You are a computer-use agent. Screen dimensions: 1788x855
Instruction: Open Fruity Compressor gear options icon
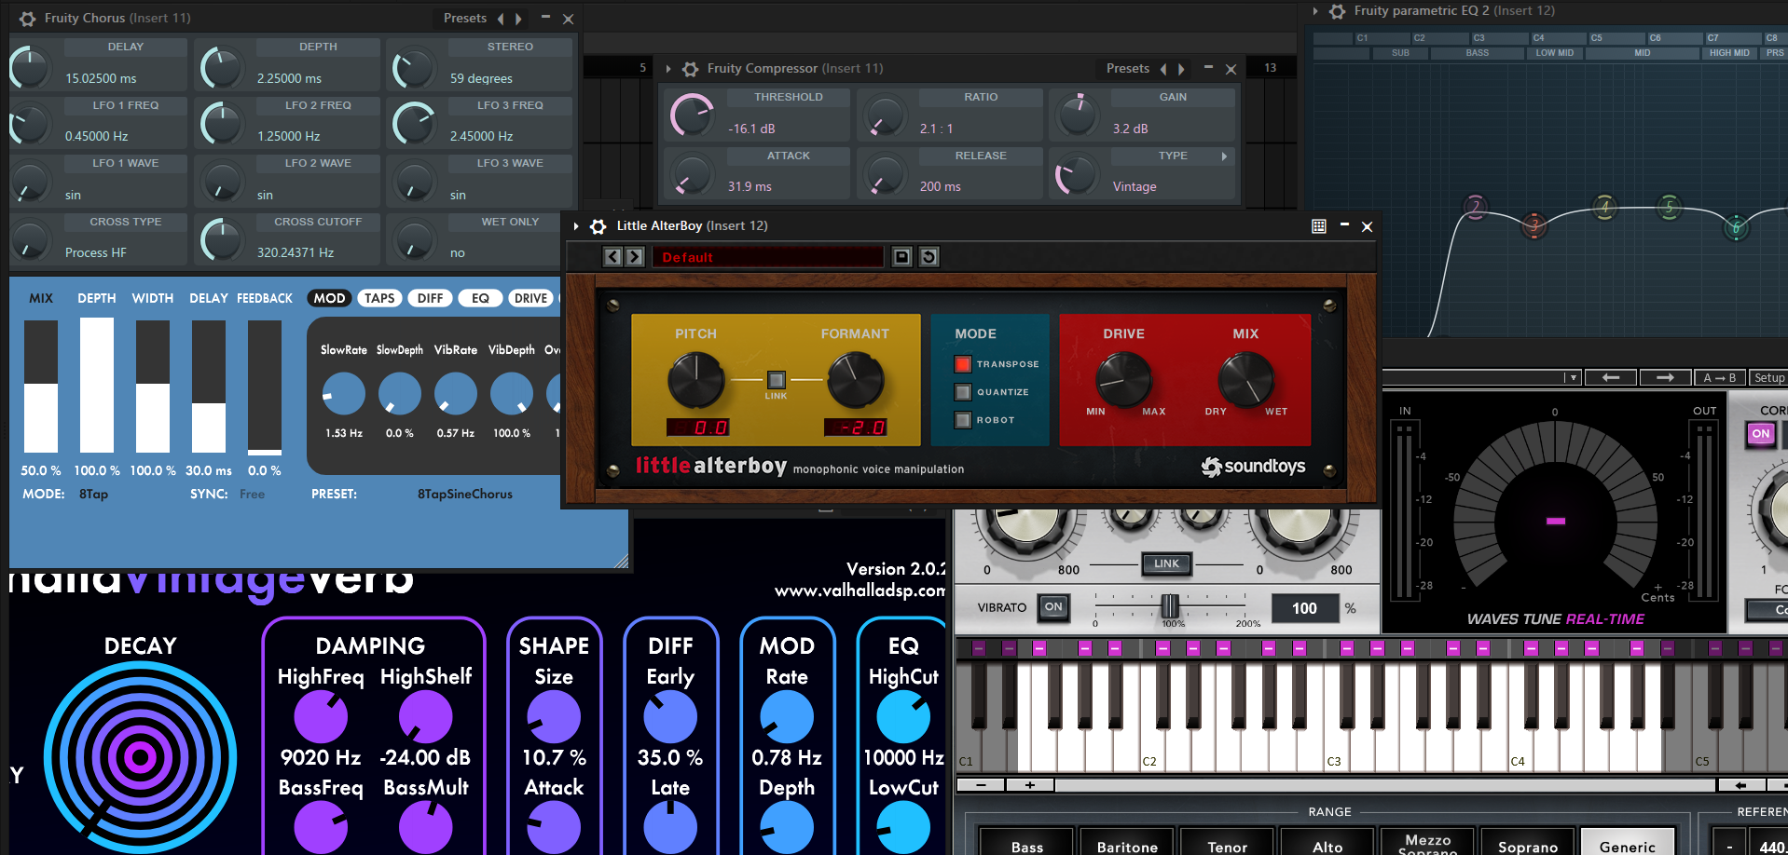(x=691, y=69)
